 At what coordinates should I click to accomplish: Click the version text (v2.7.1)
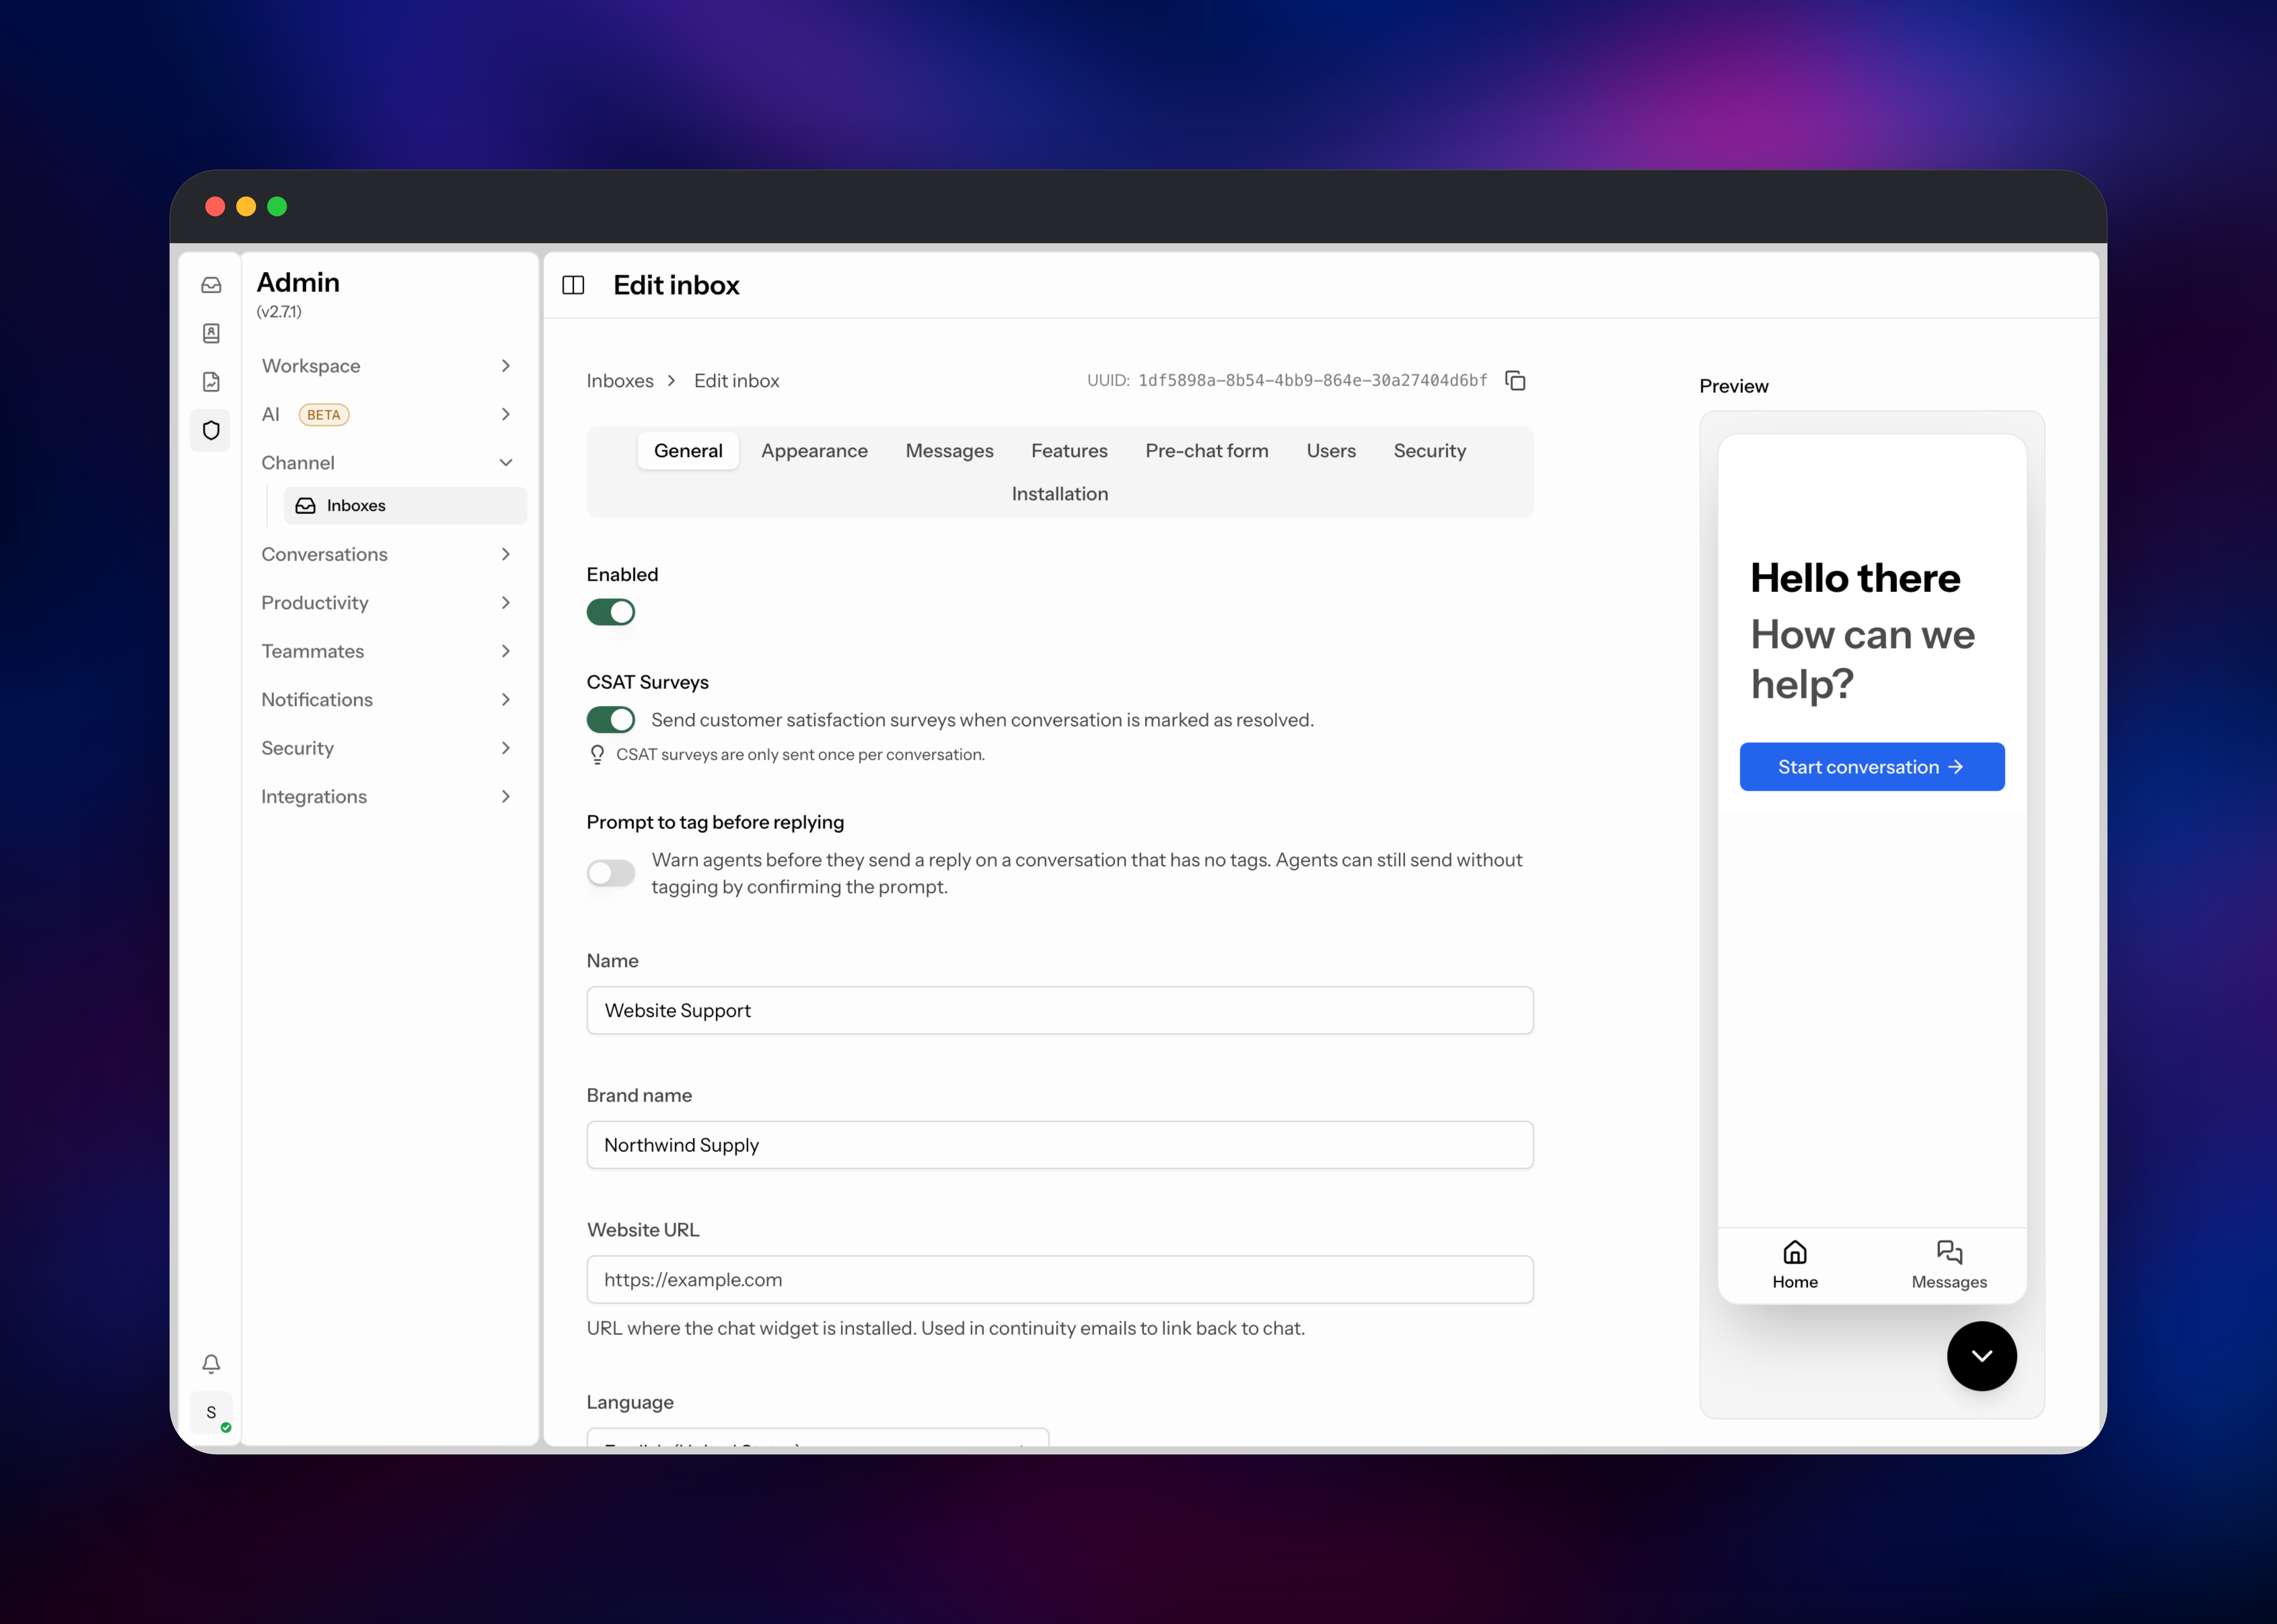[x=279, y=312]
